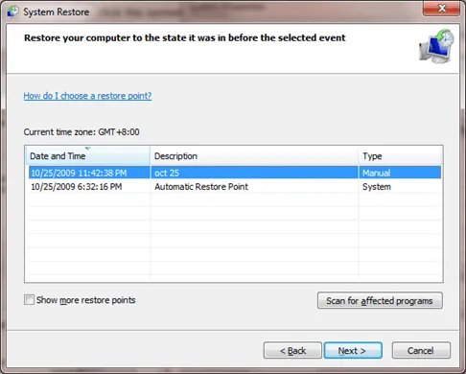
Task: Click the Manual type cell in first row
Action: (376, 173)
